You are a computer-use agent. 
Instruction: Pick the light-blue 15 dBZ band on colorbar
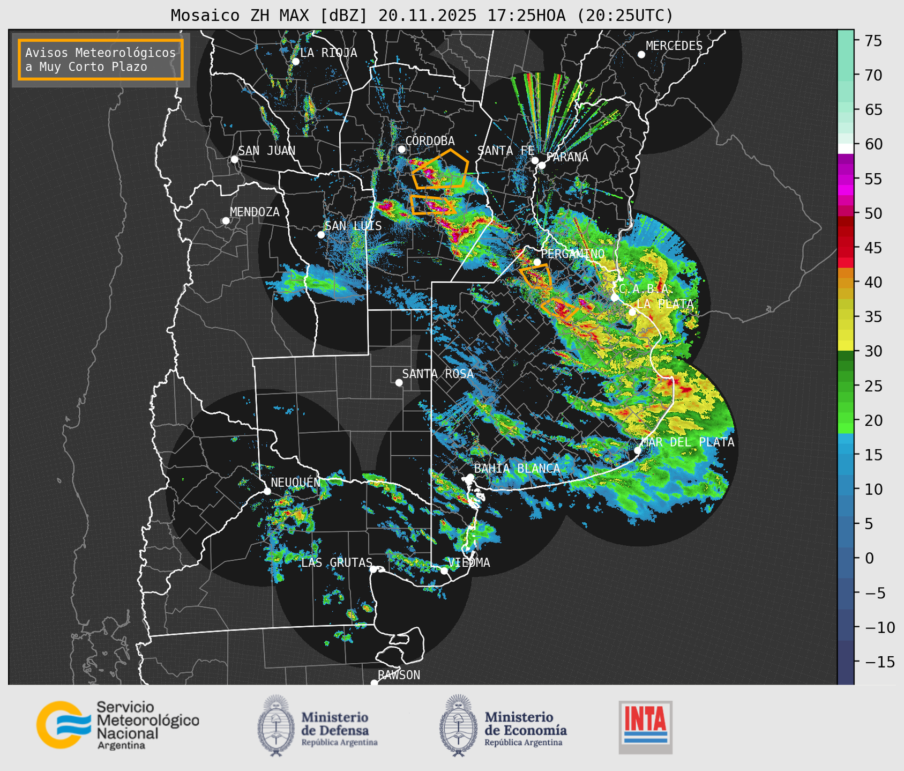point(846,449)
